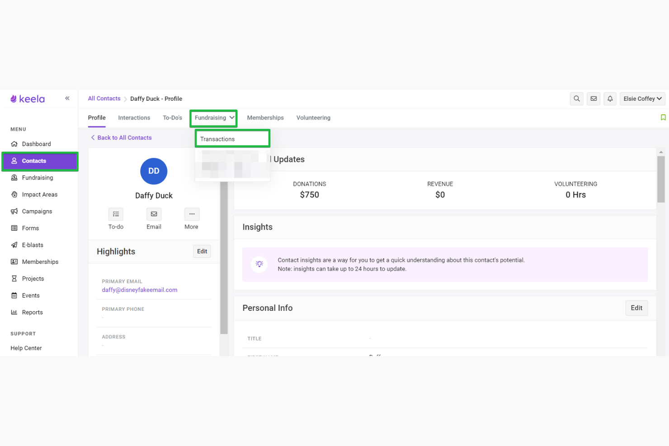Click the envelope icon near top right
Viewport: 669px width, 446px height.
[593, 99]
